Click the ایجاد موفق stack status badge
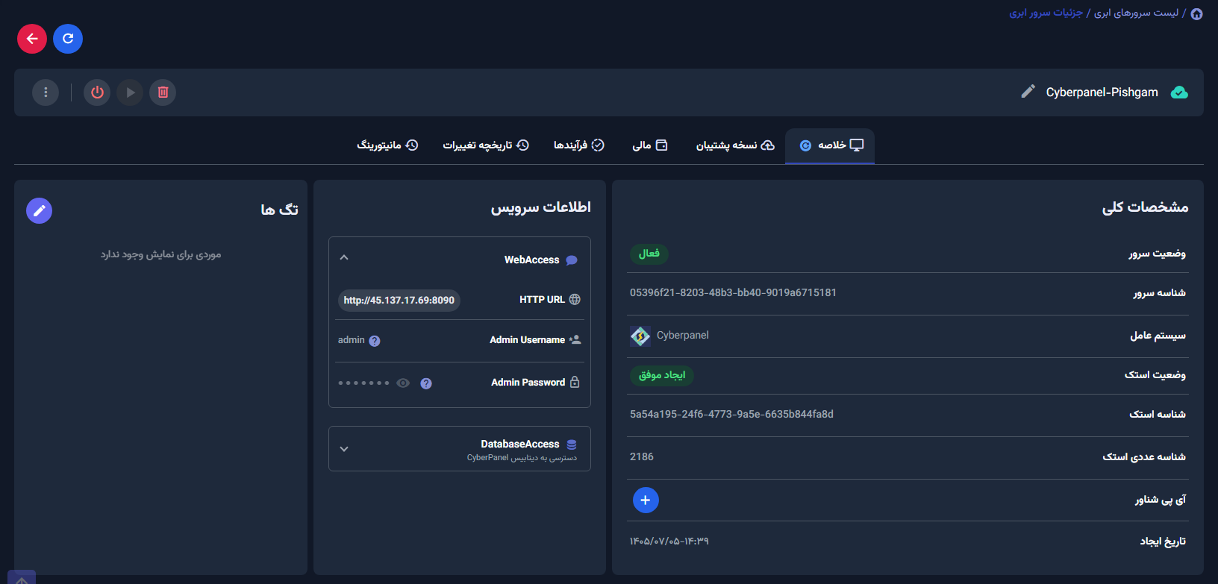The image size is (1218, 584). 662,375
